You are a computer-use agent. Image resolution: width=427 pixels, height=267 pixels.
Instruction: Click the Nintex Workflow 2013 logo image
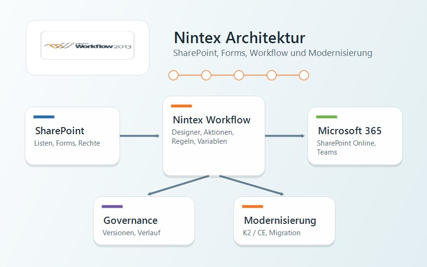click(87, 45)
